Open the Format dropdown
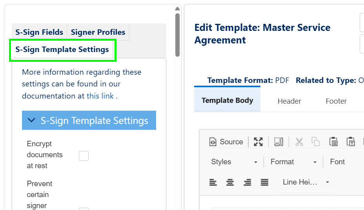The height and width of the screenshot is (210, 364). (293, 162)
